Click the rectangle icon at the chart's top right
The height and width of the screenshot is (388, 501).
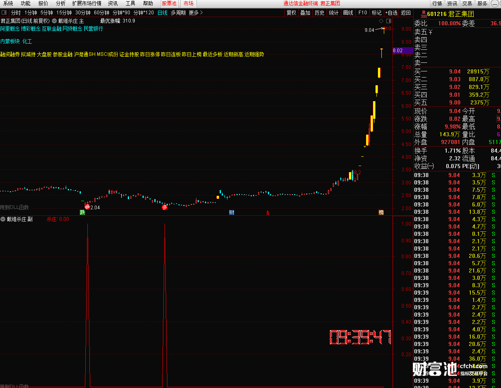click(388, 21)
